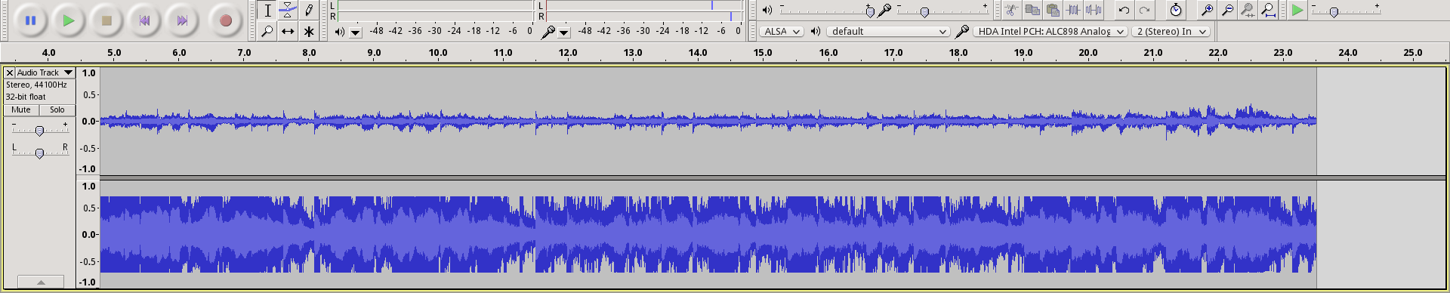The width and height of the screenshot is (1450, 293).
Task: Click the Trim audio icon
Action: coord(1073,10)
